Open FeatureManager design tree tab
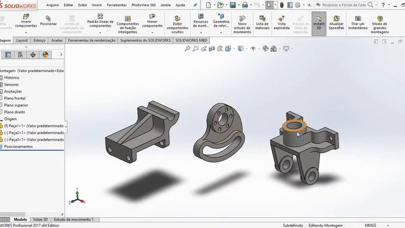The height and width of the screenshot is (228, 405). click(x=8, y=54)
